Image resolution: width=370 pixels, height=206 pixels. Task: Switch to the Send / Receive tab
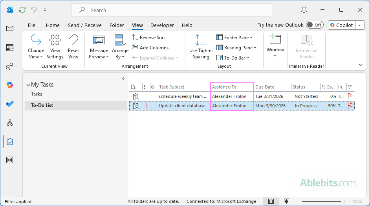point(85,25)
